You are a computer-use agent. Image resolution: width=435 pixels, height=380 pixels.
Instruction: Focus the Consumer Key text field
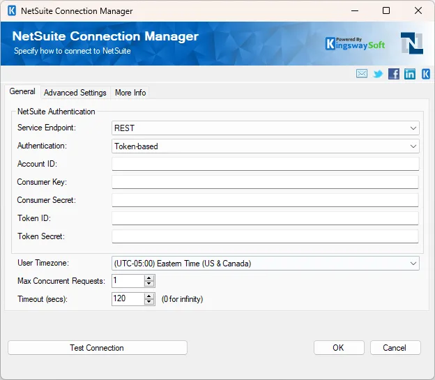point(265,182)
